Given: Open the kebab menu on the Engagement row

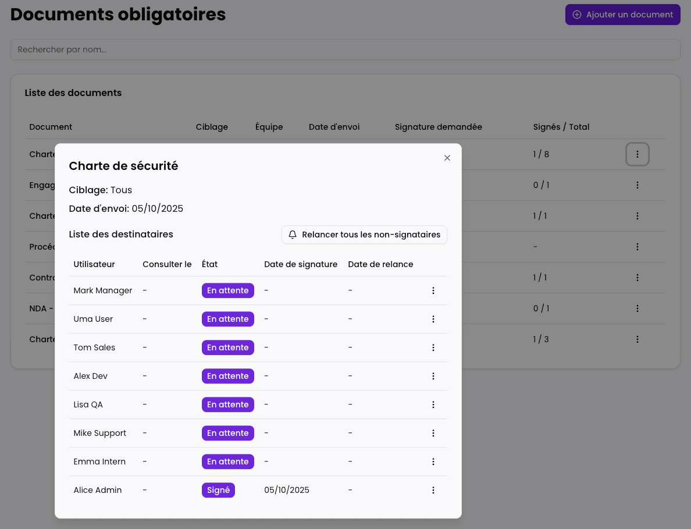Looking at the screenshot, I should (x=637, y=185).
